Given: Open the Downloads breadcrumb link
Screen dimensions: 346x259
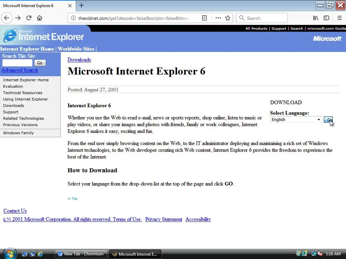Looking at the screenshot, I should click(x=79, y=60).
